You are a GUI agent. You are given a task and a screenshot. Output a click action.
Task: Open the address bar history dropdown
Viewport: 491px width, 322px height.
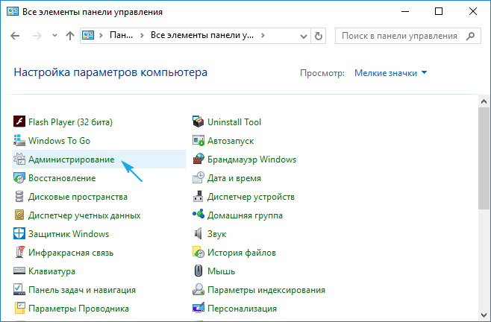coord(303,37)
